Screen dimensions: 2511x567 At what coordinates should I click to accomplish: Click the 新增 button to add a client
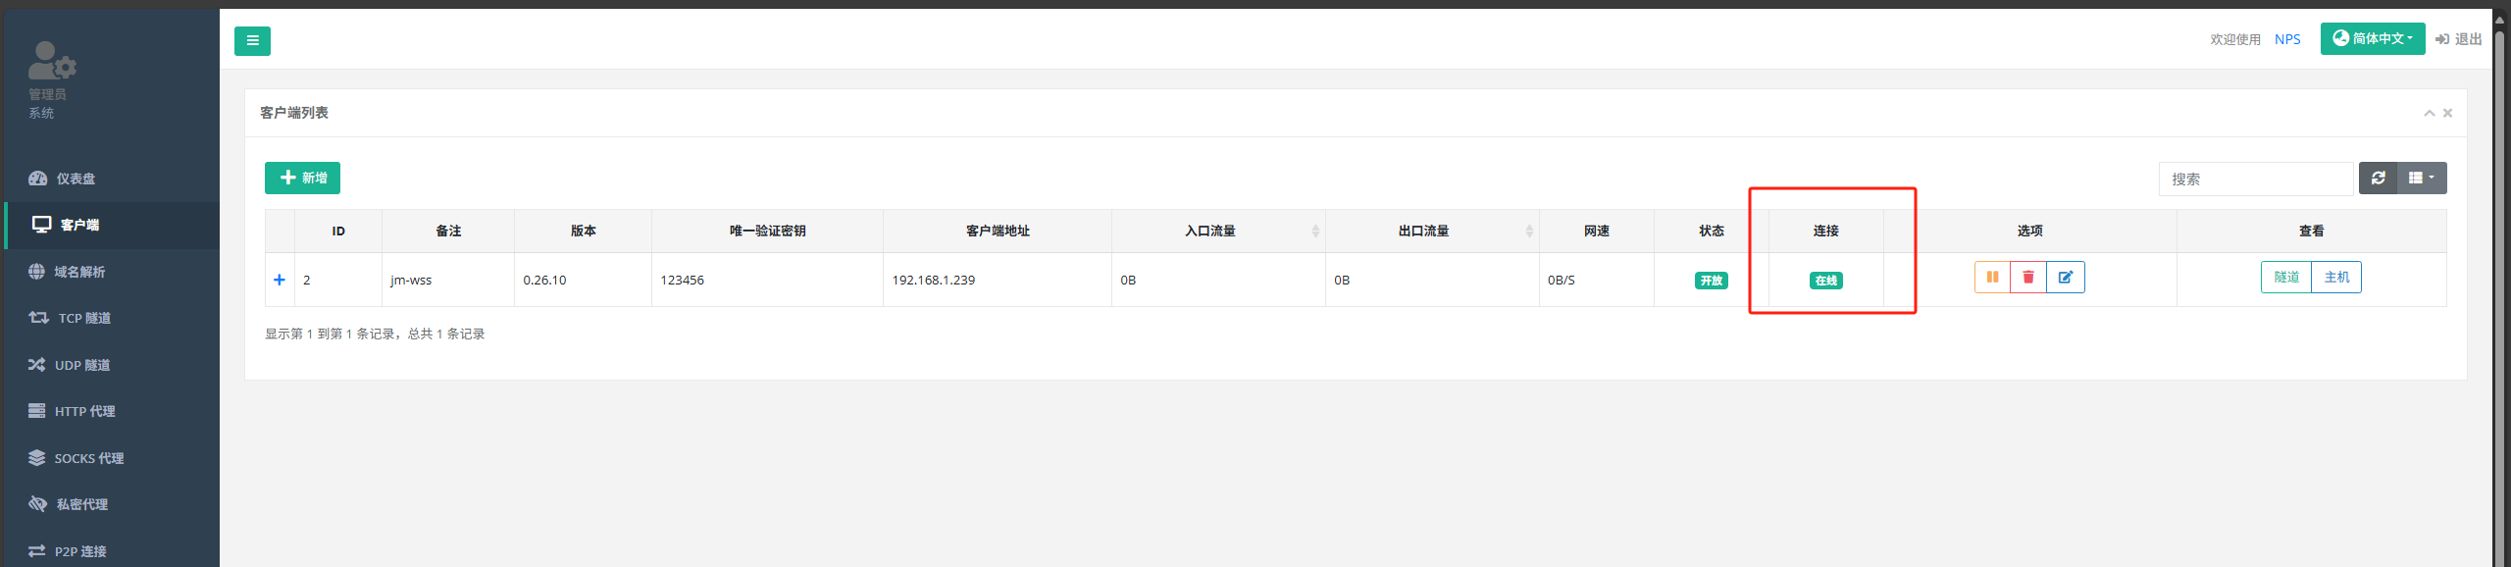[x=302, y=178]
